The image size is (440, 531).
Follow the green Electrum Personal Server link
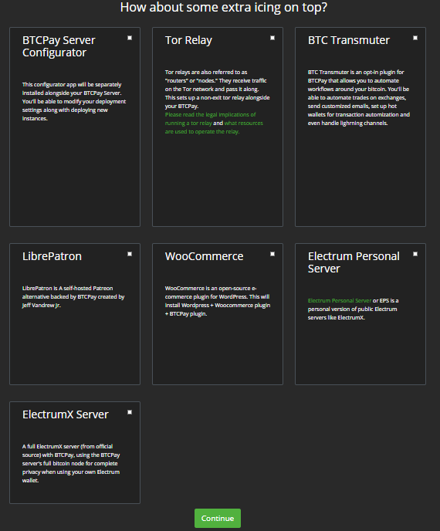340,300
